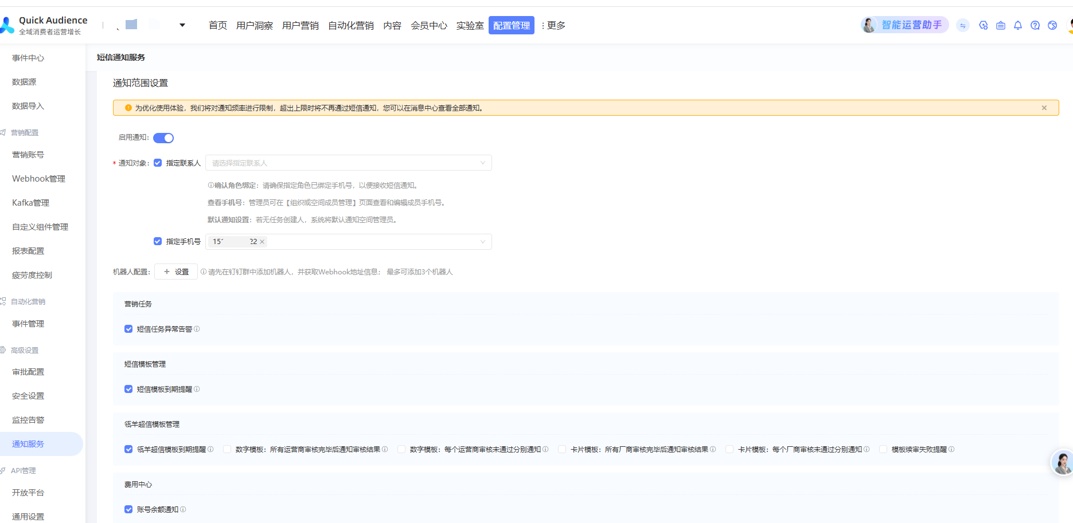This screenshot has width=1073, height=523.
Task: Select the 配置管理 tab
Action: (512, 25)
